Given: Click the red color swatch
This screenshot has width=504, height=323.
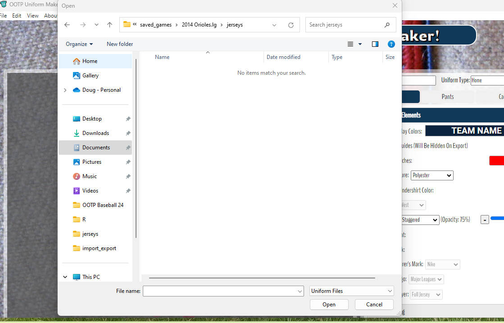Looking at the screenshot, I should pos(496,161).
